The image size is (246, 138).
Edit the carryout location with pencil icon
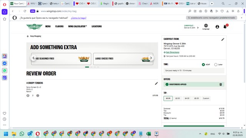pyautogui.click(x=223, y=39)
